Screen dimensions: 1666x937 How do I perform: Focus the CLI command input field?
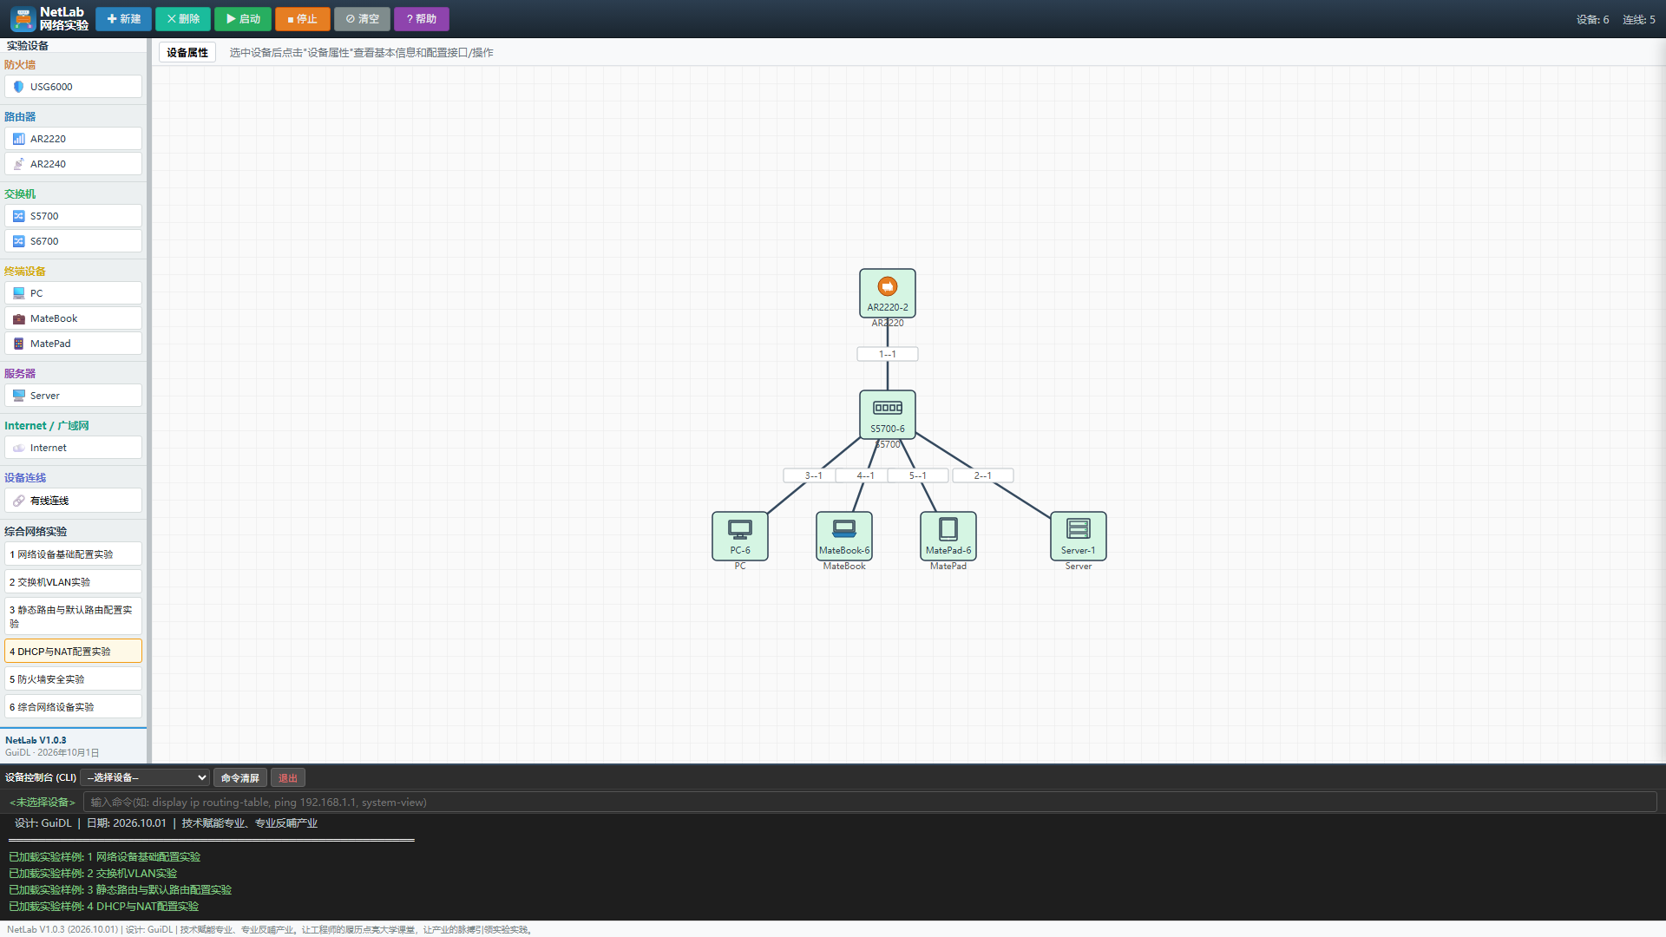click(x=869, y=803)
